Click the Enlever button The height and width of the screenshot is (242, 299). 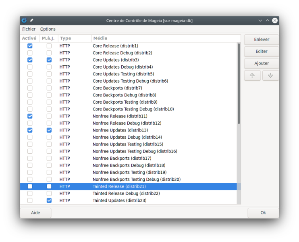point(262,40)
